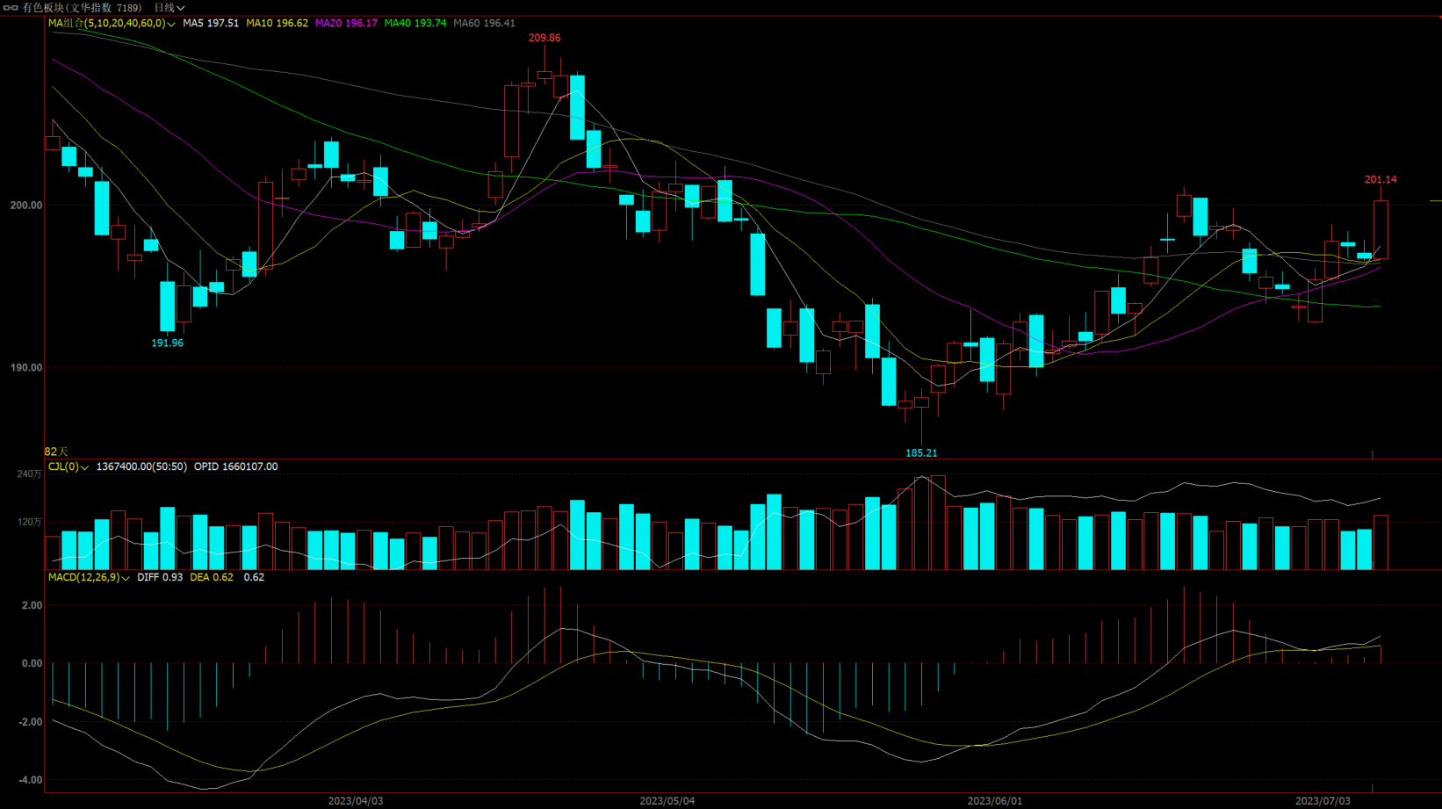The image size is (1442, 809).
Task: Open the 日线 period dropdown
Action: click(169, 8)
